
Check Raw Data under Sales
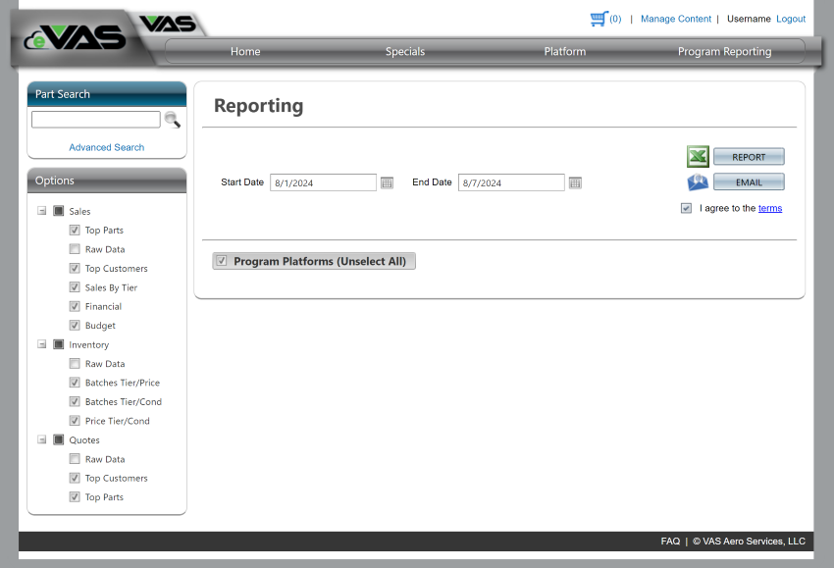tap(75, 249)
